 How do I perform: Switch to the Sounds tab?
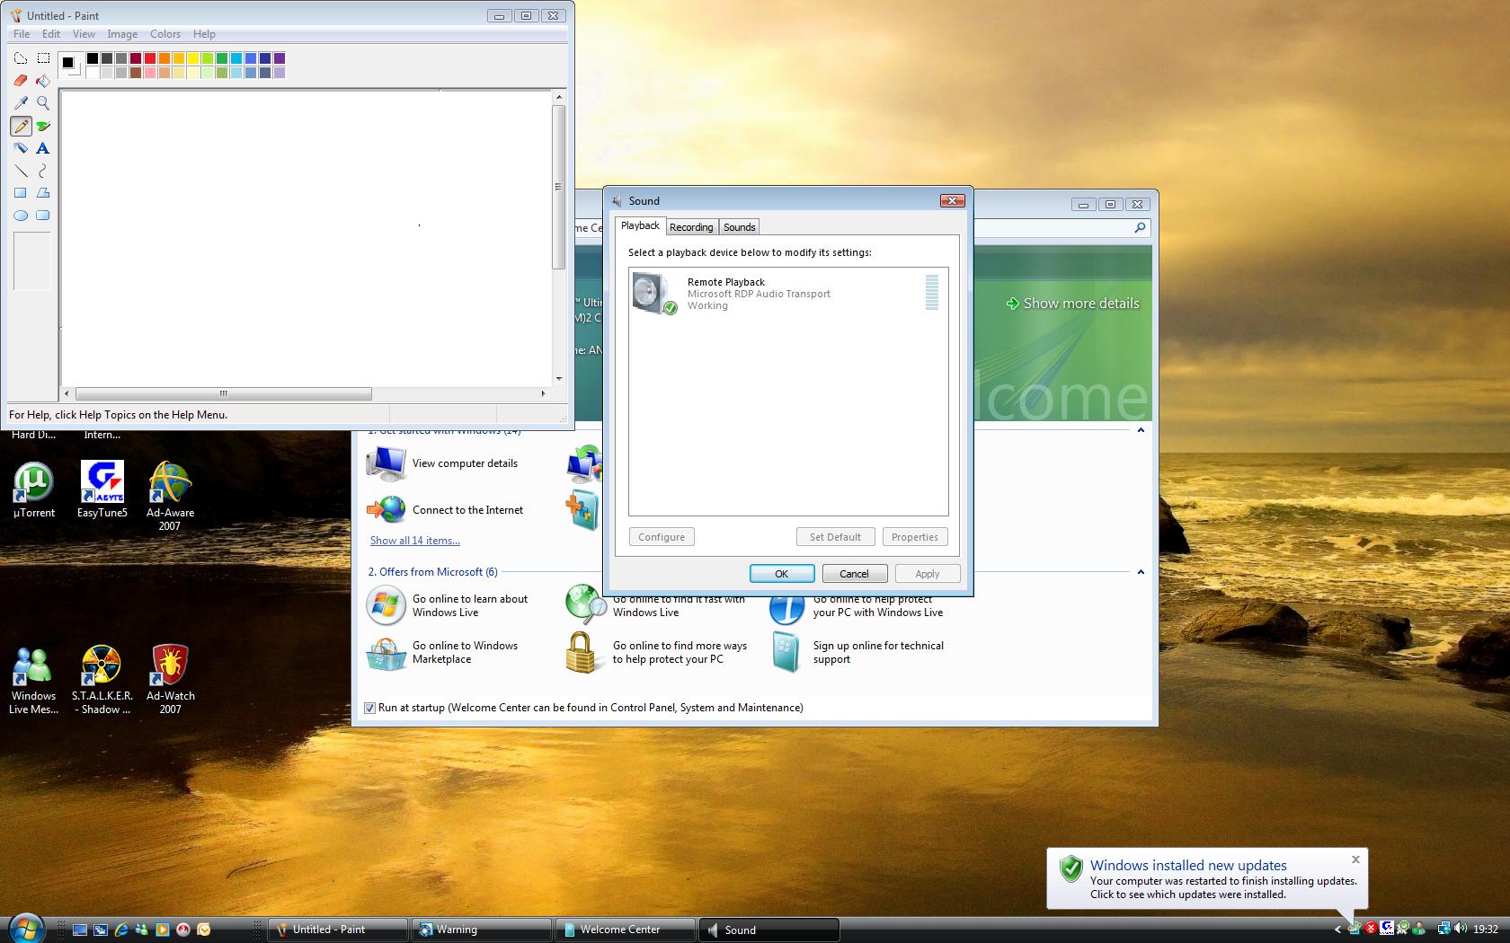pyautogui.click(x=740, y=227)
